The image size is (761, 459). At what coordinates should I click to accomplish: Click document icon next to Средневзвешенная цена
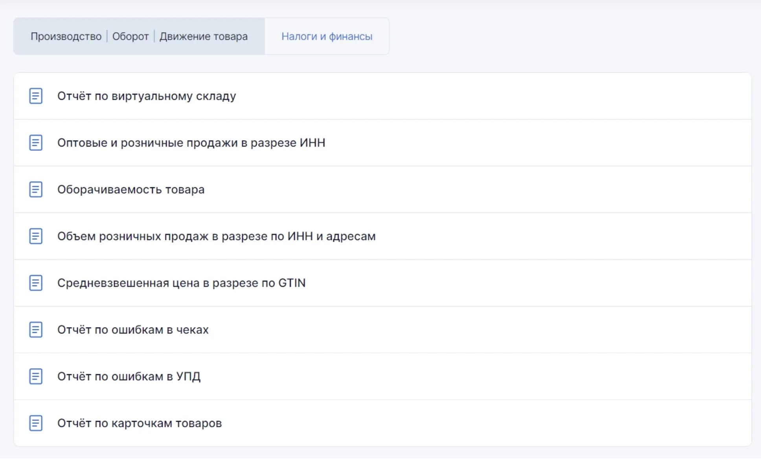pyautogui.click(x=36, y=283)
